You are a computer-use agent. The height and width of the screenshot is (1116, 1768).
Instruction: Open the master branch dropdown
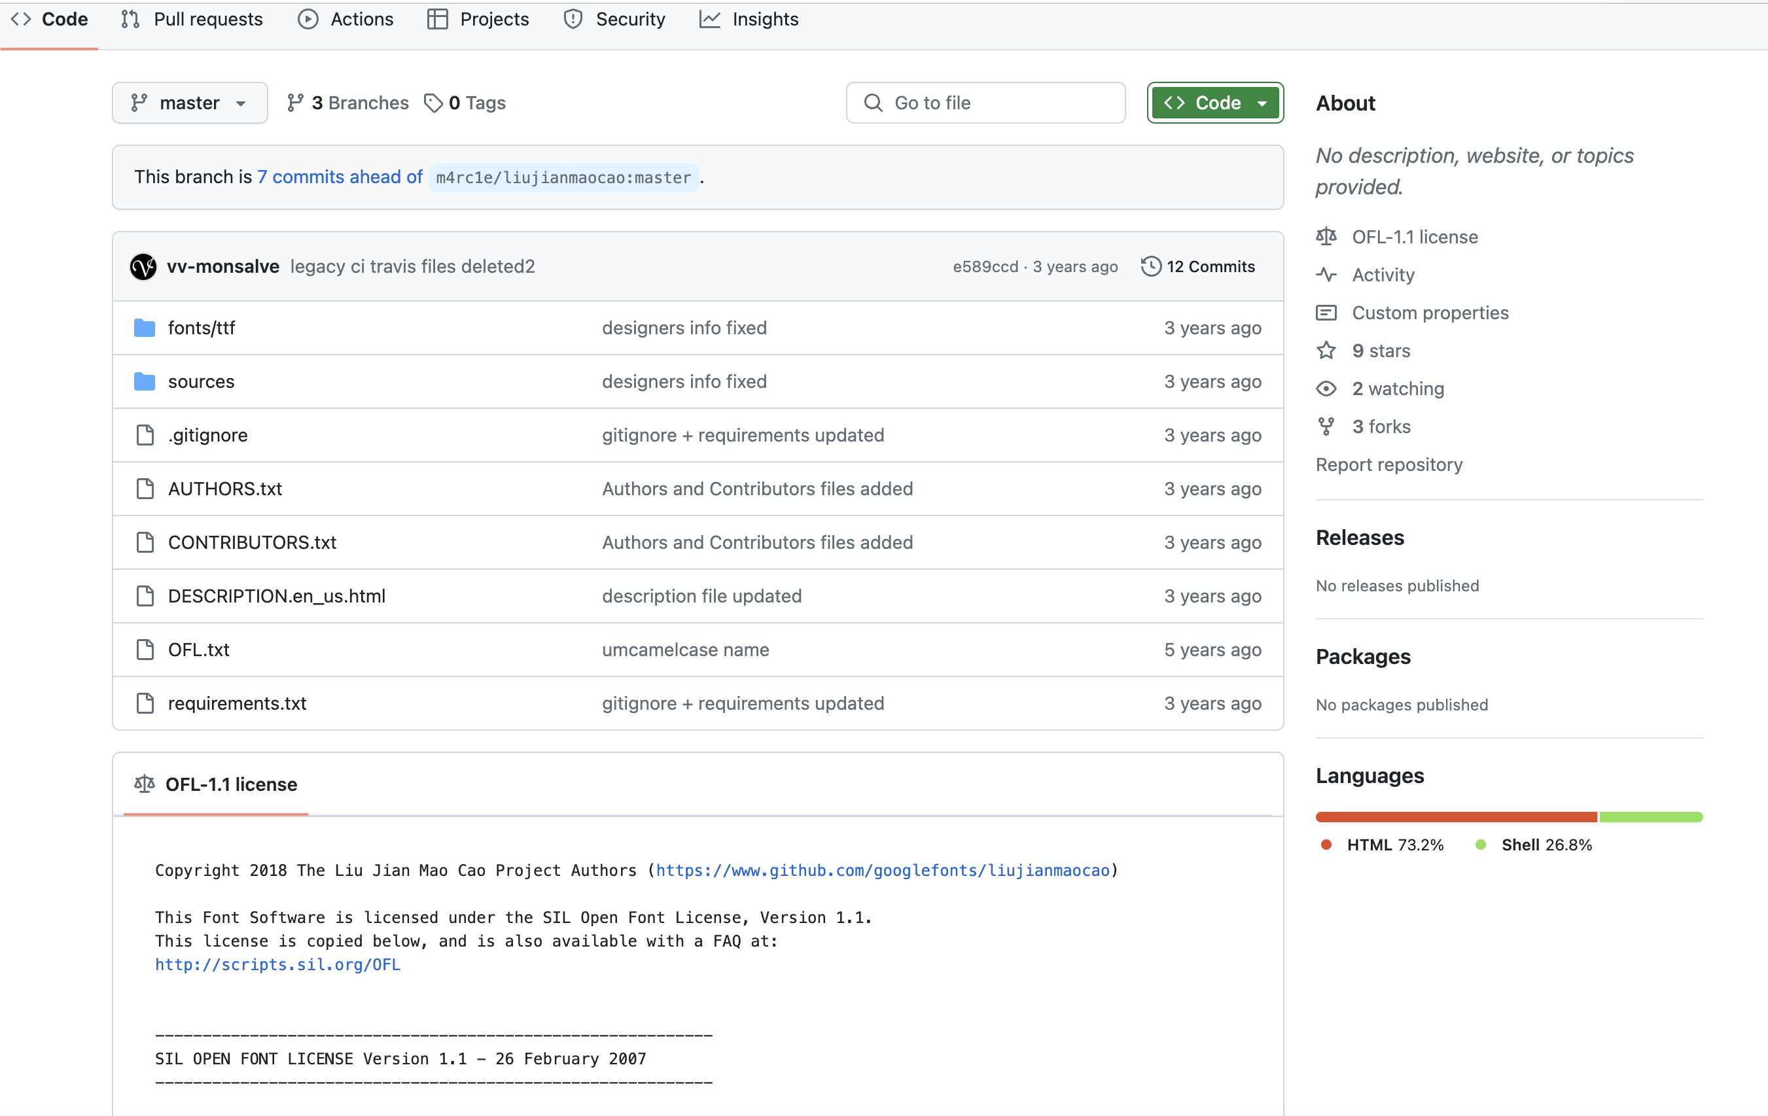pyautogui.click(x=190, y=103)
